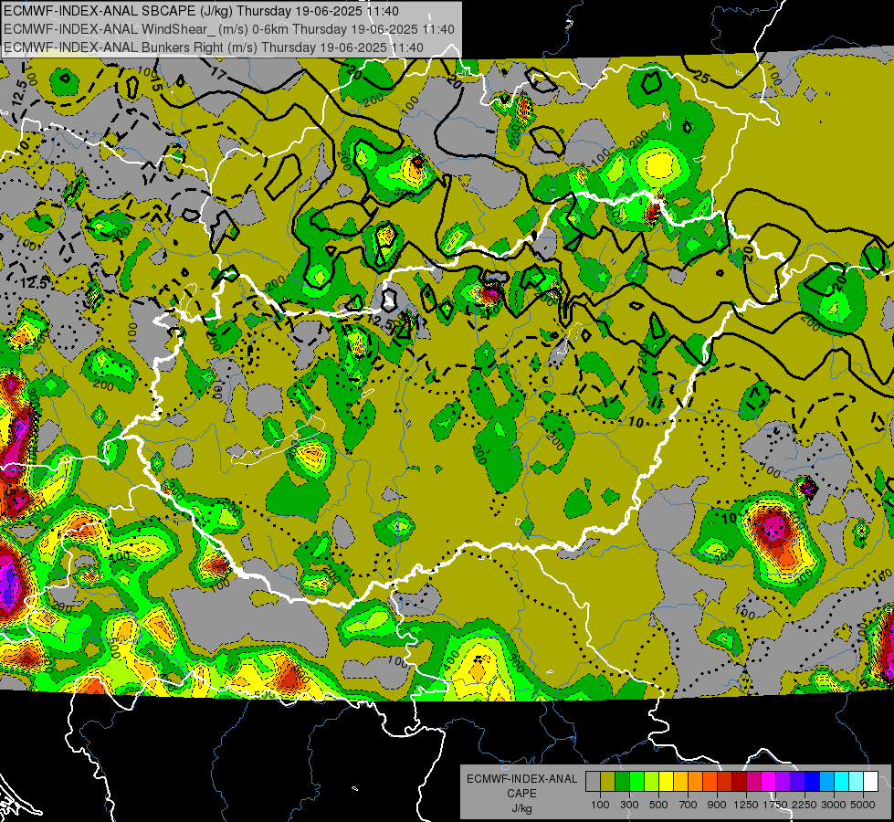This screenshot has width=894, height=822.
Task: Click the pure blue legend swatch
Action: tap(813, 782)
